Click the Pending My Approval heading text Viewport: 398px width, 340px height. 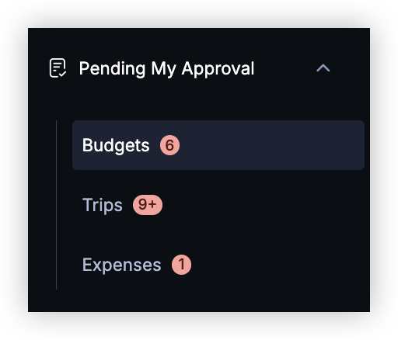(166, 68)
